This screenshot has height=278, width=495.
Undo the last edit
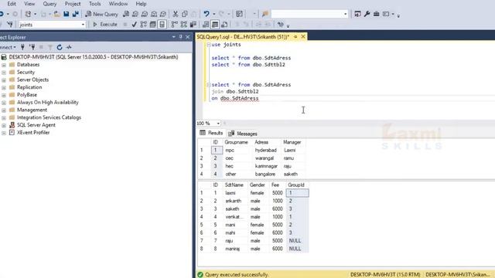tap(207, 14)
